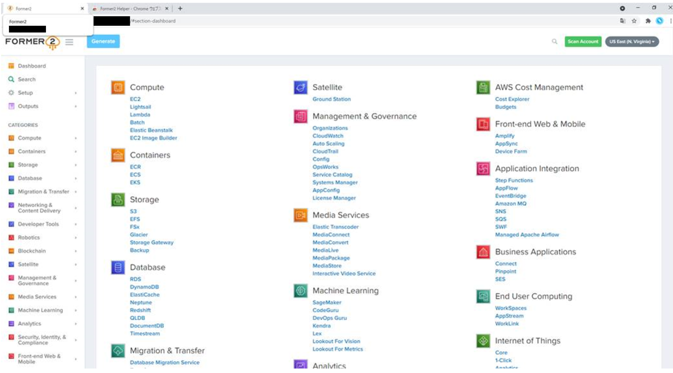
Task: Expand the Setup sidebar submenu
Action: pyautogui.click(x=76, y=93)
